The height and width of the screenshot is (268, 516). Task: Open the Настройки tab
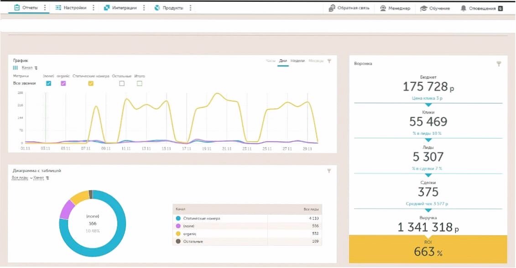point(71,8)
